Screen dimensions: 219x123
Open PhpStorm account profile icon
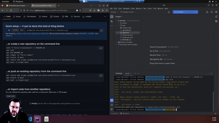click(x=207, y=12)
